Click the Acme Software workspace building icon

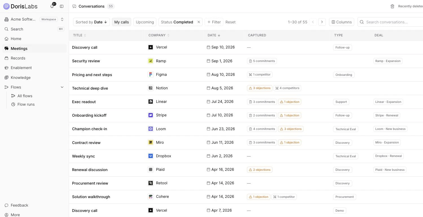6,19
